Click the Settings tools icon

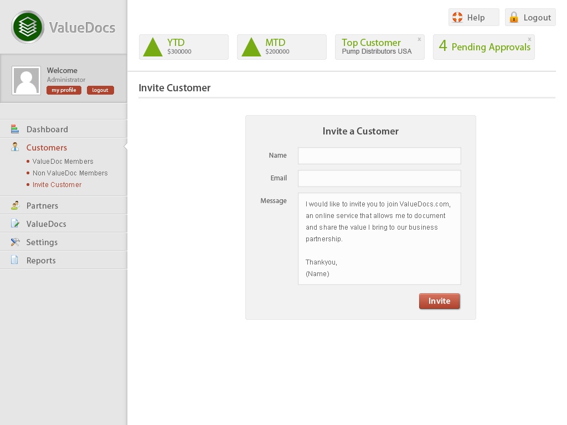click(x=15, y=242)
